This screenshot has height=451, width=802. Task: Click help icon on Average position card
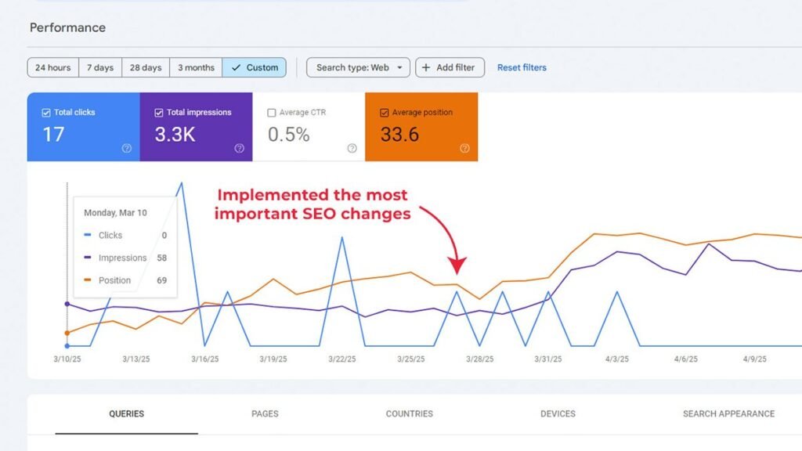[465, 148]
